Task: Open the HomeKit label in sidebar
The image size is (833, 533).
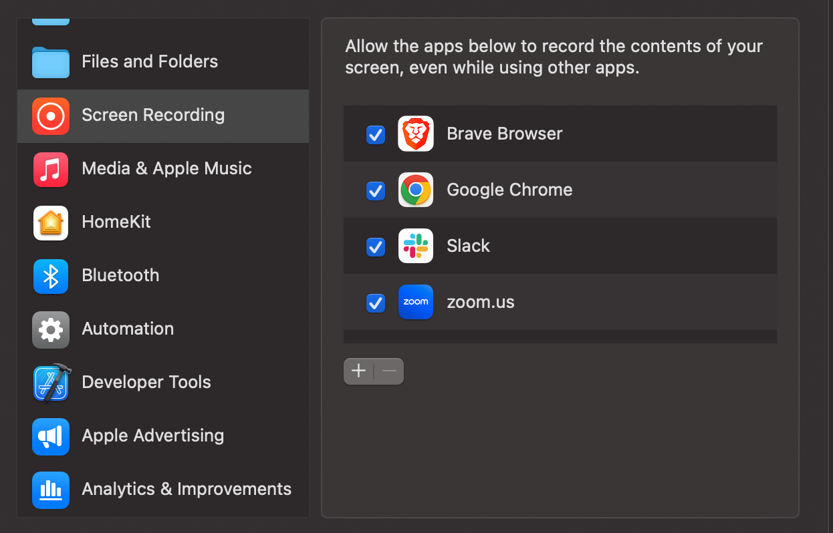Action: tap(116, 222)
